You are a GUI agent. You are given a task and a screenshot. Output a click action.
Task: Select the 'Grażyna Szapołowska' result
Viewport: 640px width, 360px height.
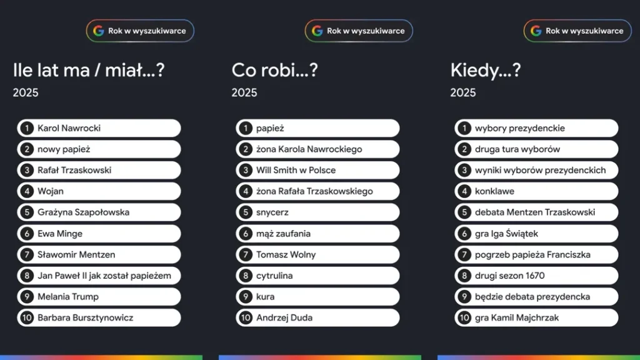click(x=83, y=212)
